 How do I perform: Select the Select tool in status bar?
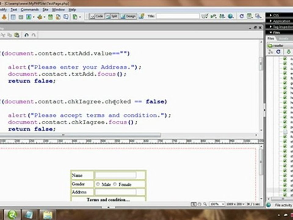(194, 204)
